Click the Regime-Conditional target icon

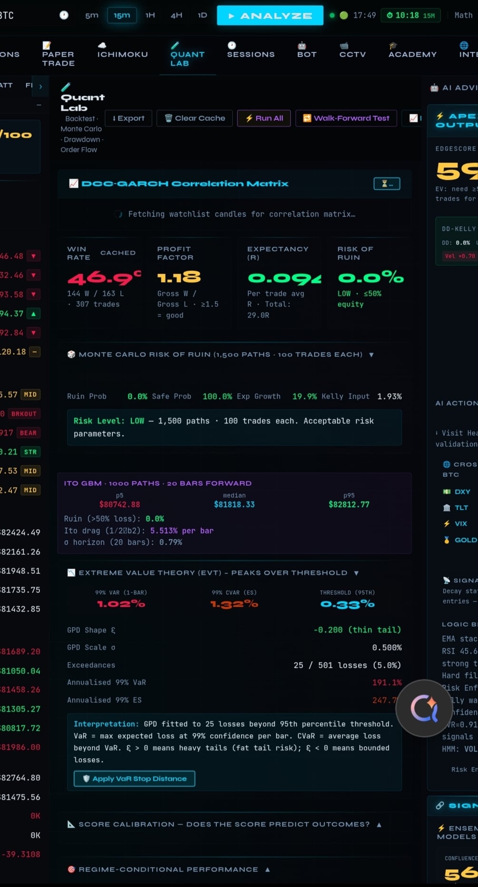click(x=71, y=869)
